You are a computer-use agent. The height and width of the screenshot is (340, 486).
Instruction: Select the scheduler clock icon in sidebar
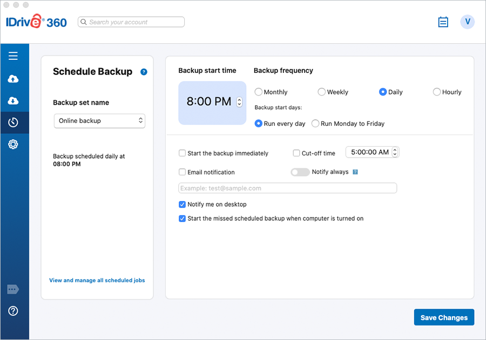[x=13, y=123]
